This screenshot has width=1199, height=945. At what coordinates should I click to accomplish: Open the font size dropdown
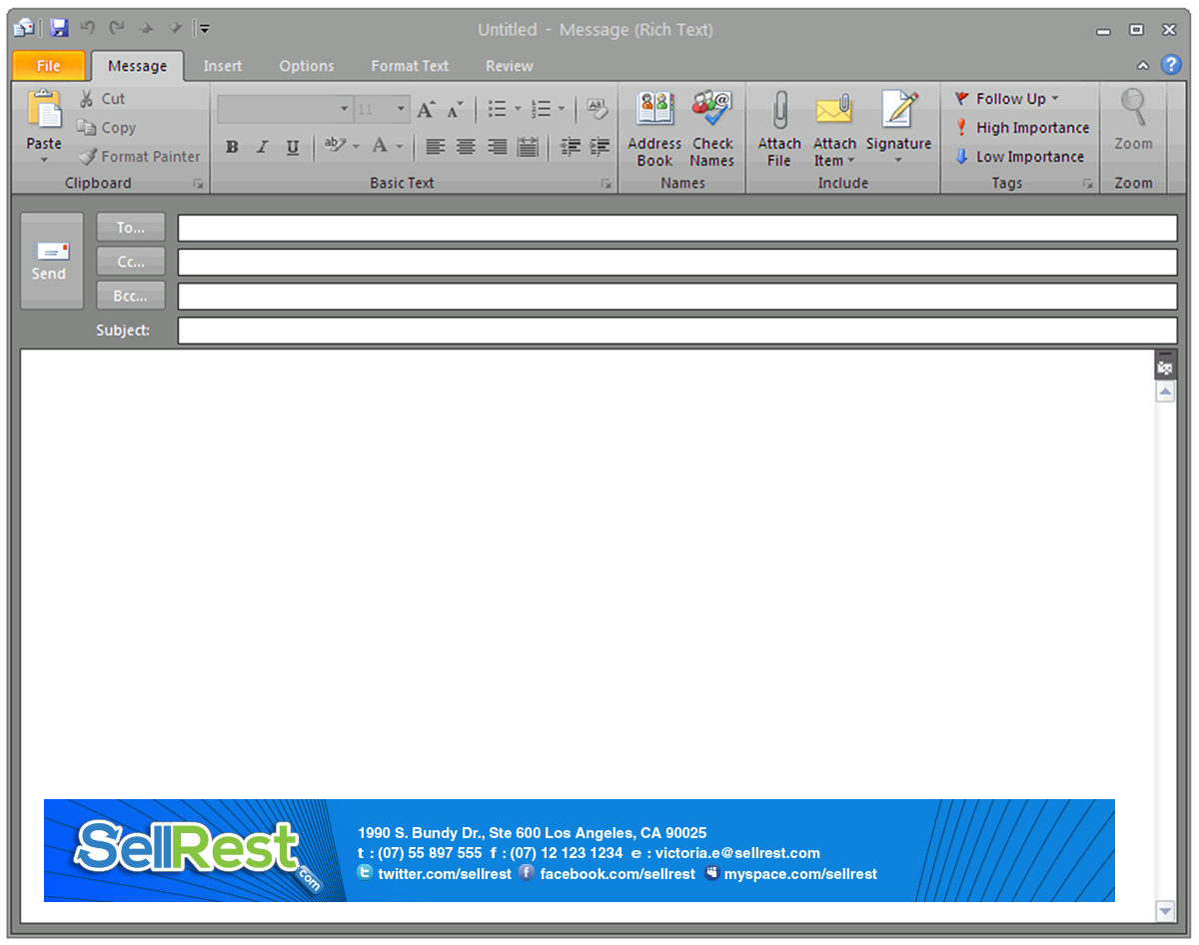tap(402, 109)
